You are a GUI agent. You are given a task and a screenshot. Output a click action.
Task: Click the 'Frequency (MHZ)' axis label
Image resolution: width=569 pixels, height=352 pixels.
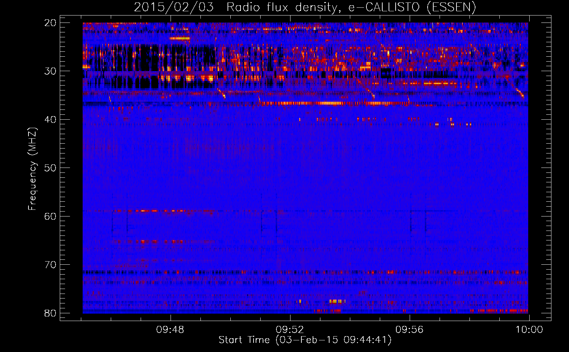(x=32, y=169)
